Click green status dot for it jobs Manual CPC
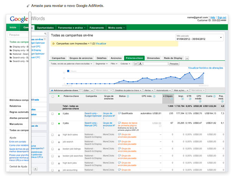 [x=59, y=123]
